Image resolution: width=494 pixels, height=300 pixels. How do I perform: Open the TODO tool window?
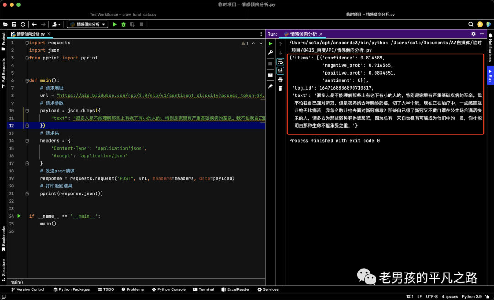point(106,289)
